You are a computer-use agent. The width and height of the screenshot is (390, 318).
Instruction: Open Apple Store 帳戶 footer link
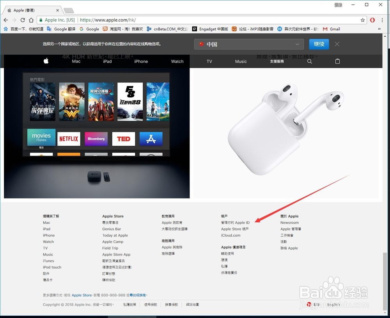235,229
